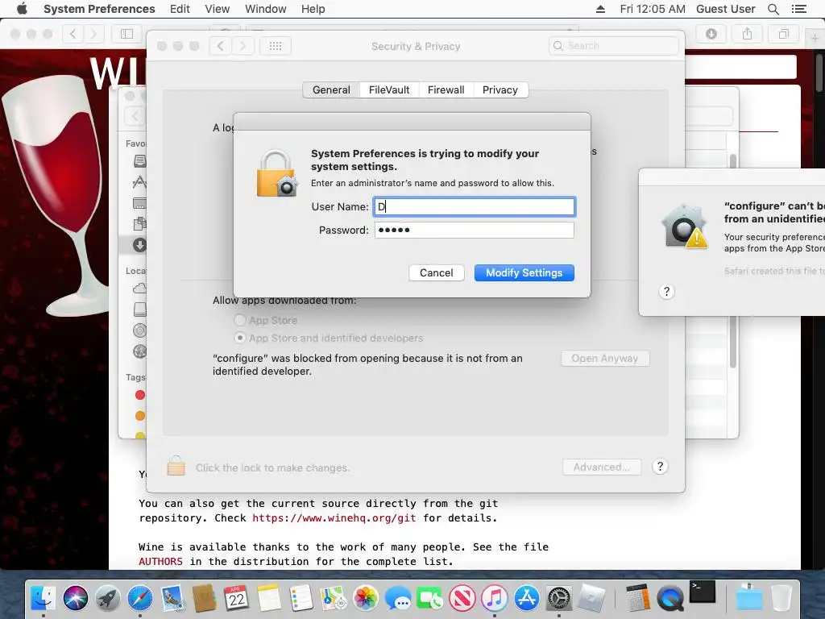Open App Store icon in Dock

tap(527, 599)
